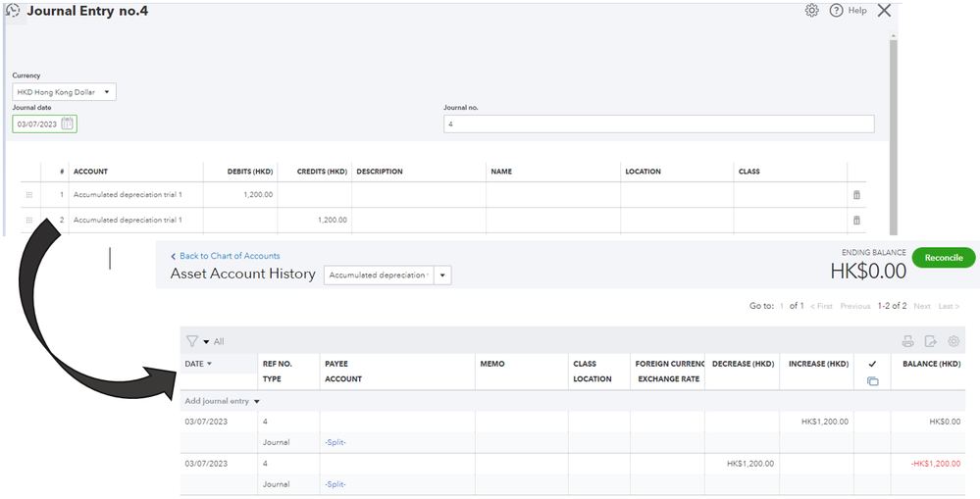This screenshot has height=499, width=980.
Task: Open the gear settings icon in Journal Entry header
Action: (811, 11)
